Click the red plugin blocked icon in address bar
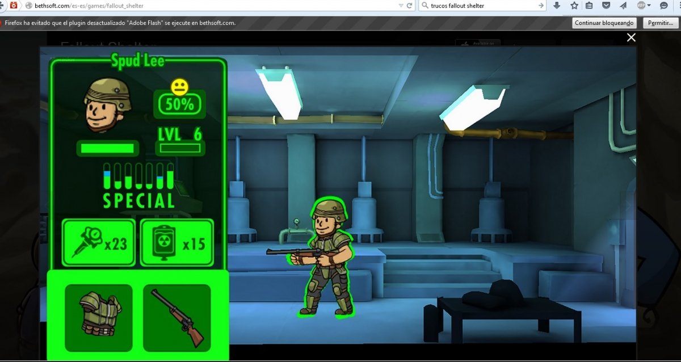The height and width of the screenshot is (362, 681). pos(14,6)
